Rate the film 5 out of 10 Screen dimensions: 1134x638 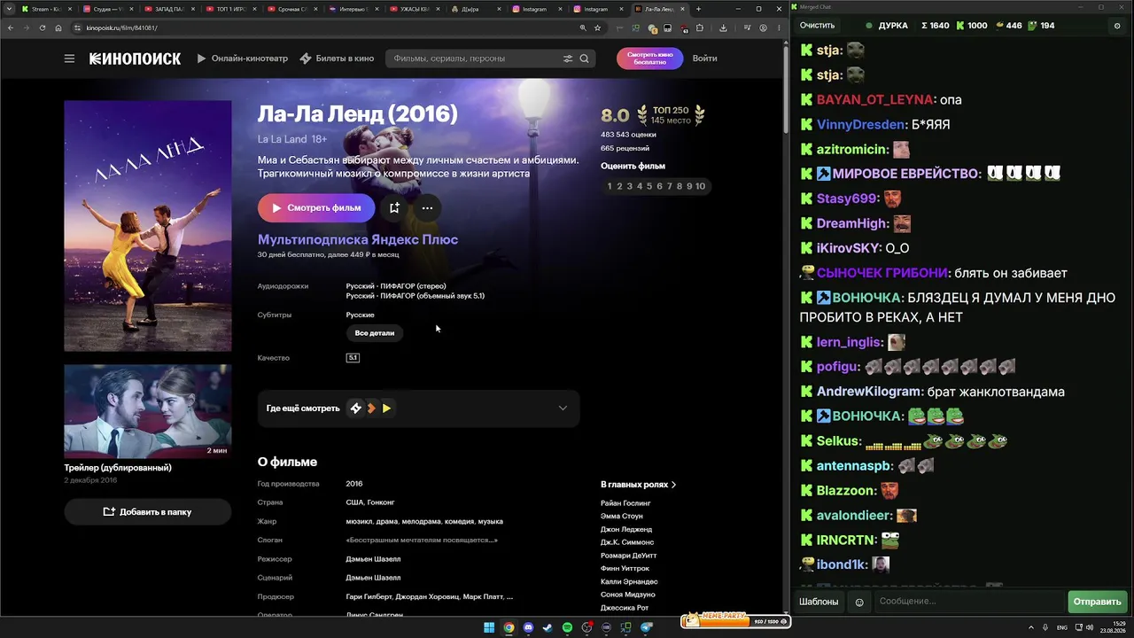point(649,186)
